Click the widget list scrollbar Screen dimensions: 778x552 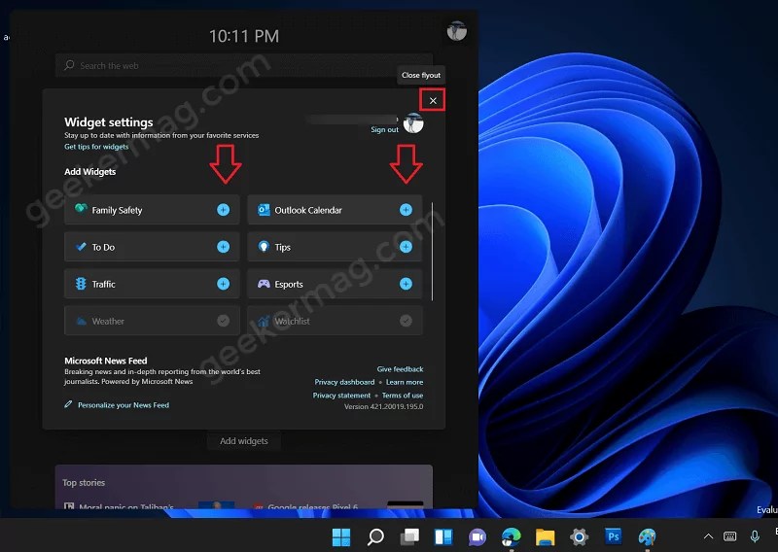coord(432,251)
